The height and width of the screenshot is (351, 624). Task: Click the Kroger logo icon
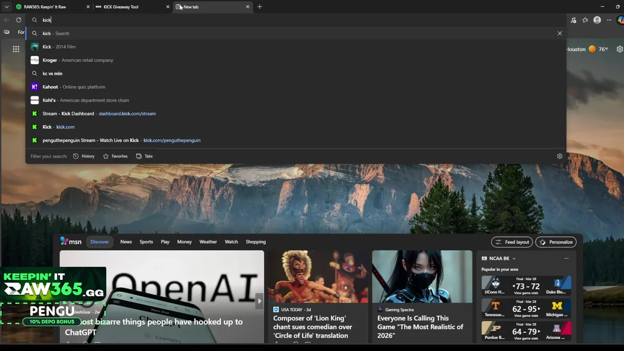pyautogui.click(x=35, y=60)
